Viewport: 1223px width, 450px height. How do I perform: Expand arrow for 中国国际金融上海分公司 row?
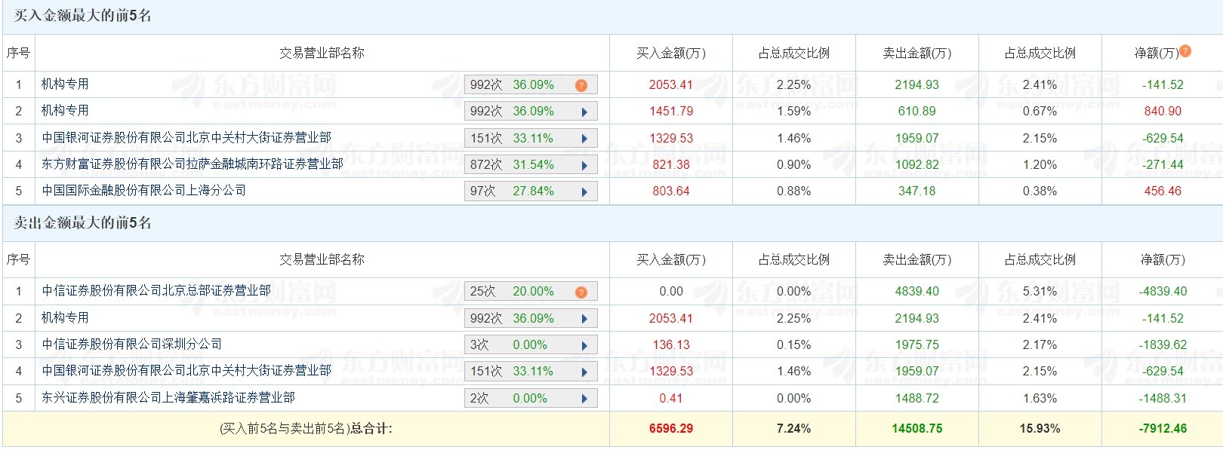point(584,192)
